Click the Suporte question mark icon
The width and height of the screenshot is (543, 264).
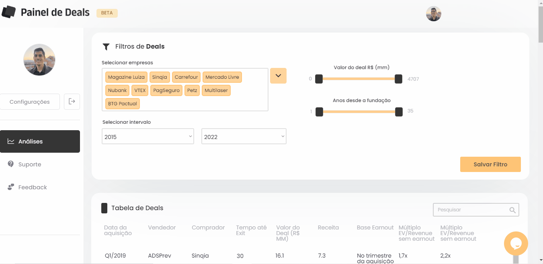[11, 164]
